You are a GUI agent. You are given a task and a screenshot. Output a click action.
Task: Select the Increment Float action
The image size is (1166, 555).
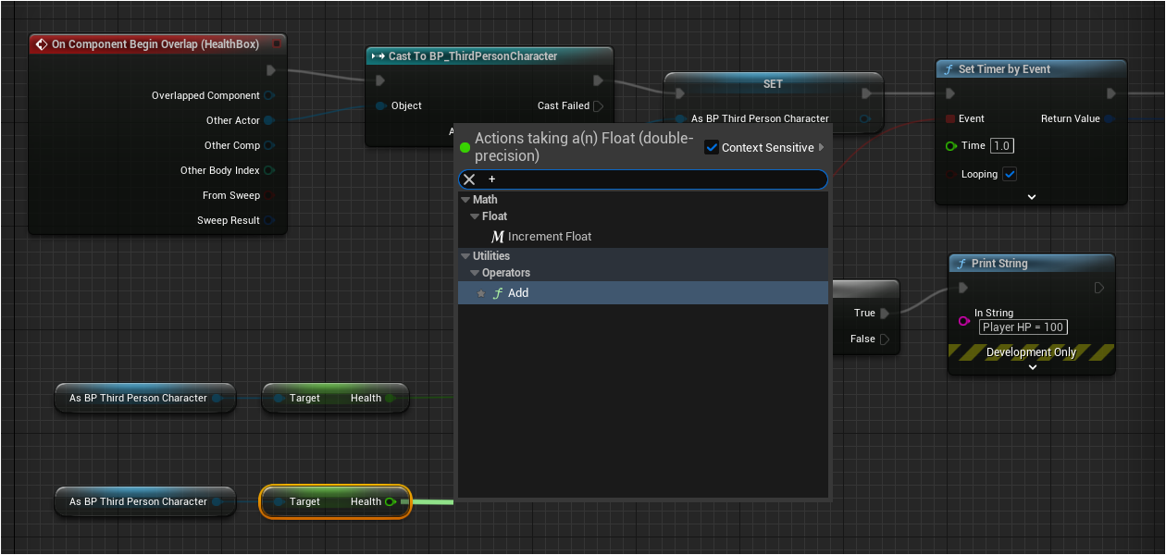point(643,237)
